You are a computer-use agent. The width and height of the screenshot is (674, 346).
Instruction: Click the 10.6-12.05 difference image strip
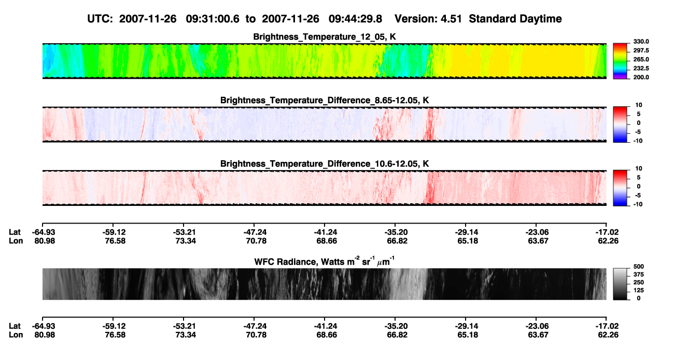click(324, 188)
